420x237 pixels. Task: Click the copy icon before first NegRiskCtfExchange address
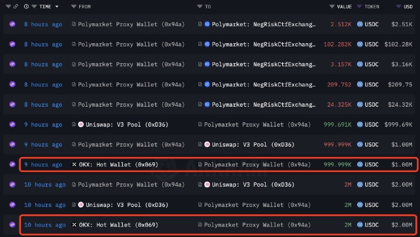[x=200, y=24]
